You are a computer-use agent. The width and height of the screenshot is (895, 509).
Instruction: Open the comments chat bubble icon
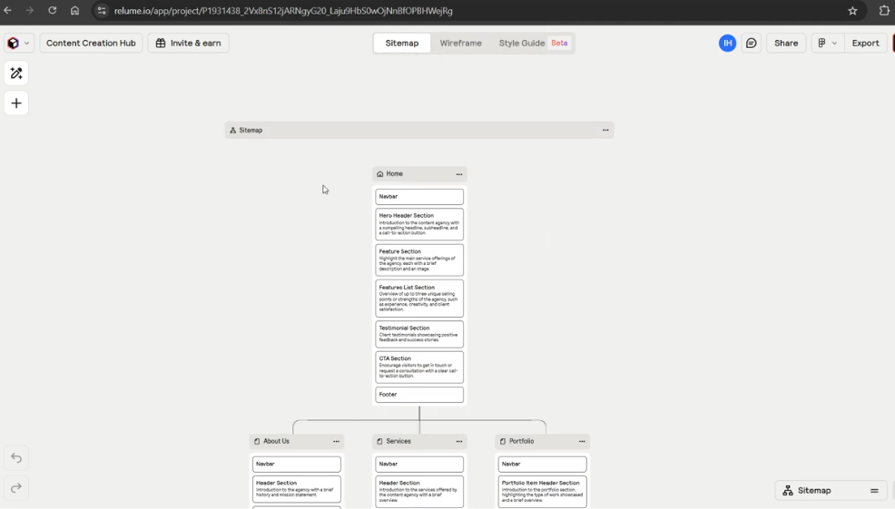(752, 44)
